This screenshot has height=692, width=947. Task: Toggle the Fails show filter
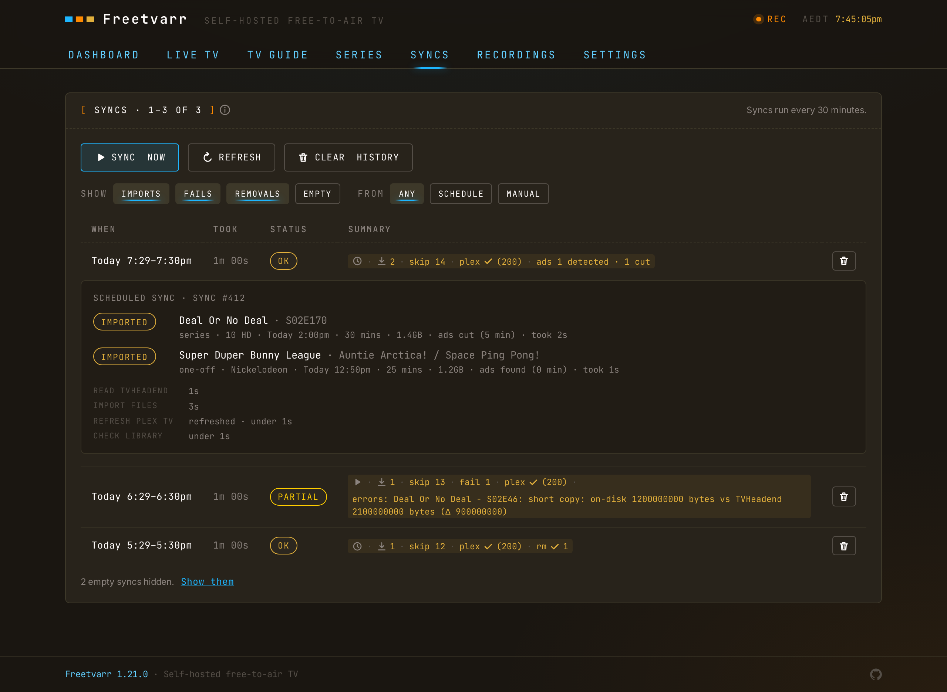pyautogui.click(x=198, y=194)
